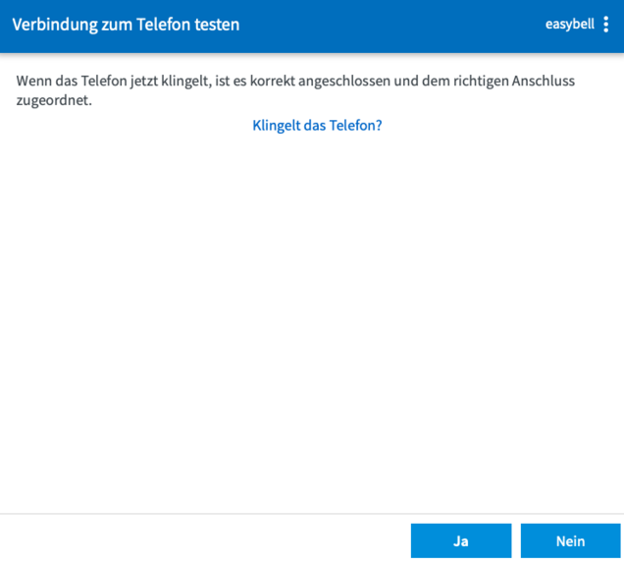The height and width of the screenshot is (563, 624).
Task: Select the word 'zugeordnet.' in the description
Action: [54, 100]
